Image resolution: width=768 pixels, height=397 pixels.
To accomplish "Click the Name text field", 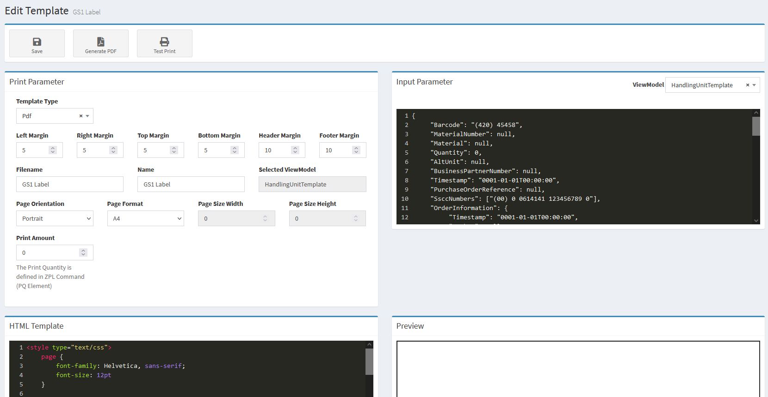I will [191, 184].
